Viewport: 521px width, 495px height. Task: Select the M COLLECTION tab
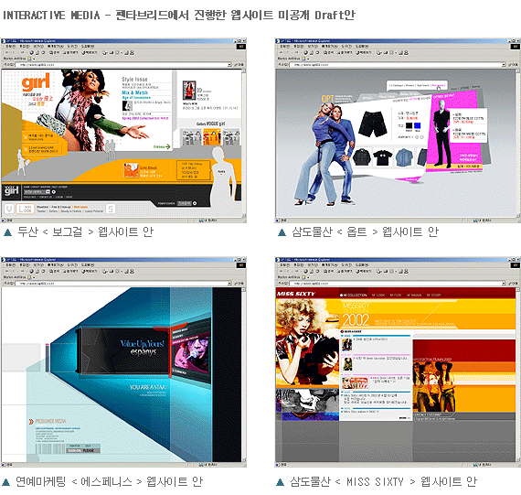click(353, 295)
